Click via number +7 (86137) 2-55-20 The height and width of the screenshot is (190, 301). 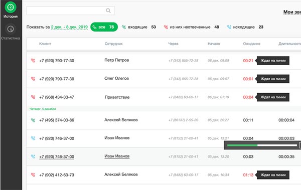pyautogui.click(x=183, y=120)
